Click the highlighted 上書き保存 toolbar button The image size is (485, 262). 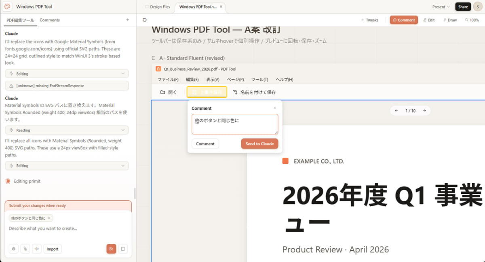pos(207,92)
